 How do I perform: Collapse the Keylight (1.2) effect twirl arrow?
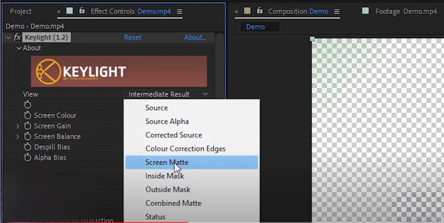click(9, 38)
